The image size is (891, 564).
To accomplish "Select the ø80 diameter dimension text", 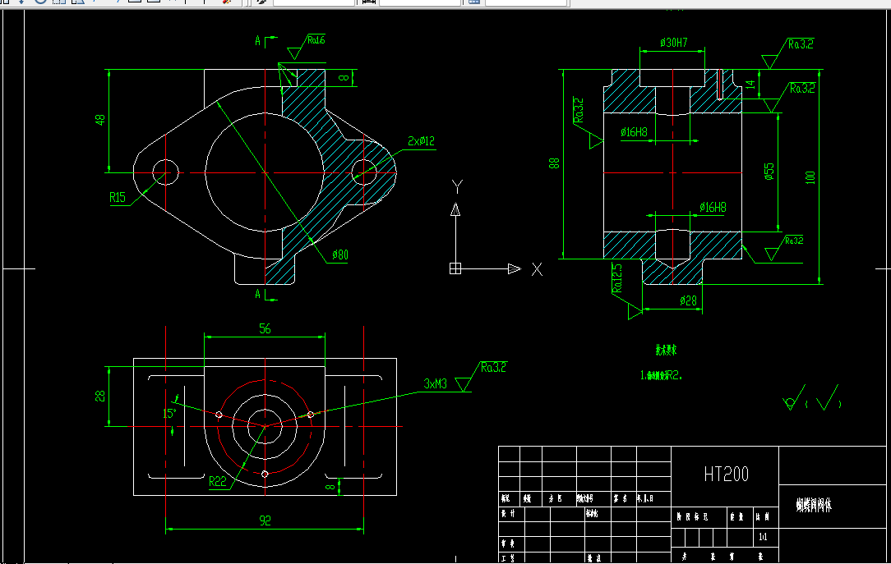I will (x=339, y=254).
